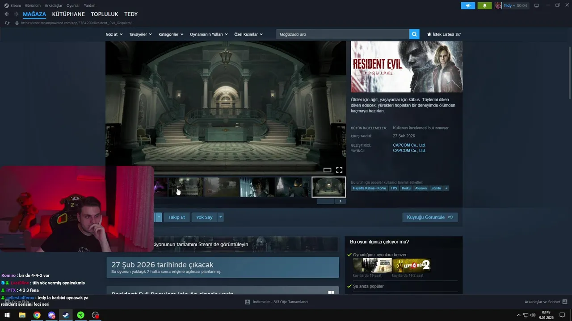Click the Zombi tag

tap(436, 188)
